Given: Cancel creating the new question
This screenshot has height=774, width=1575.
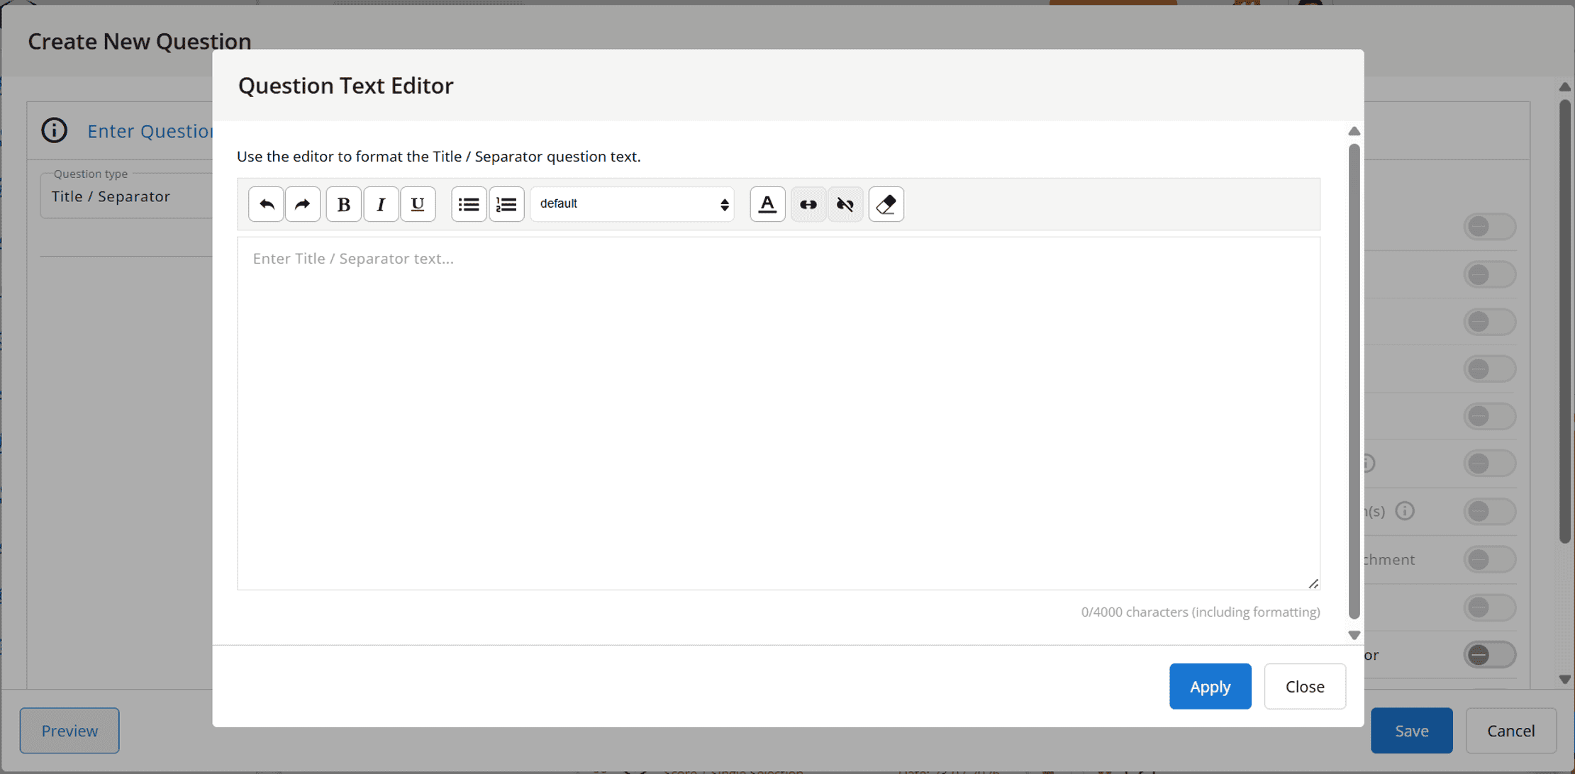Looking at the screenshot, I should 1510,730.
